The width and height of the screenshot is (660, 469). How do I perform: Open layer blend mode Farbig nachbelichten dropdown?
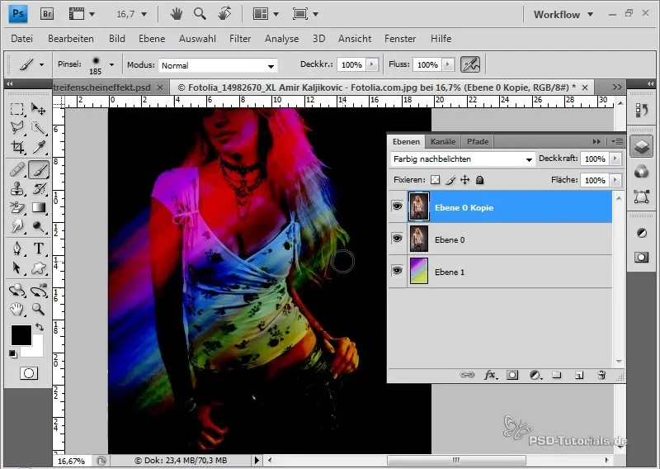pyautogui.click(x=529, y=159)
